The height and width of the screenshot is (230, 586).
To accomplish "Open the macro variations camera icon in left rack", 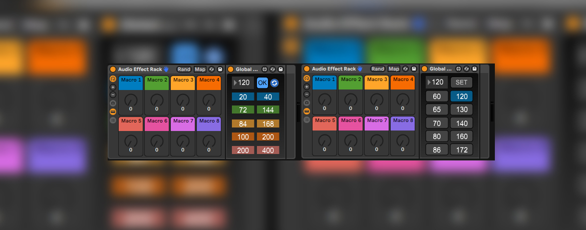I will click(113, 103).
